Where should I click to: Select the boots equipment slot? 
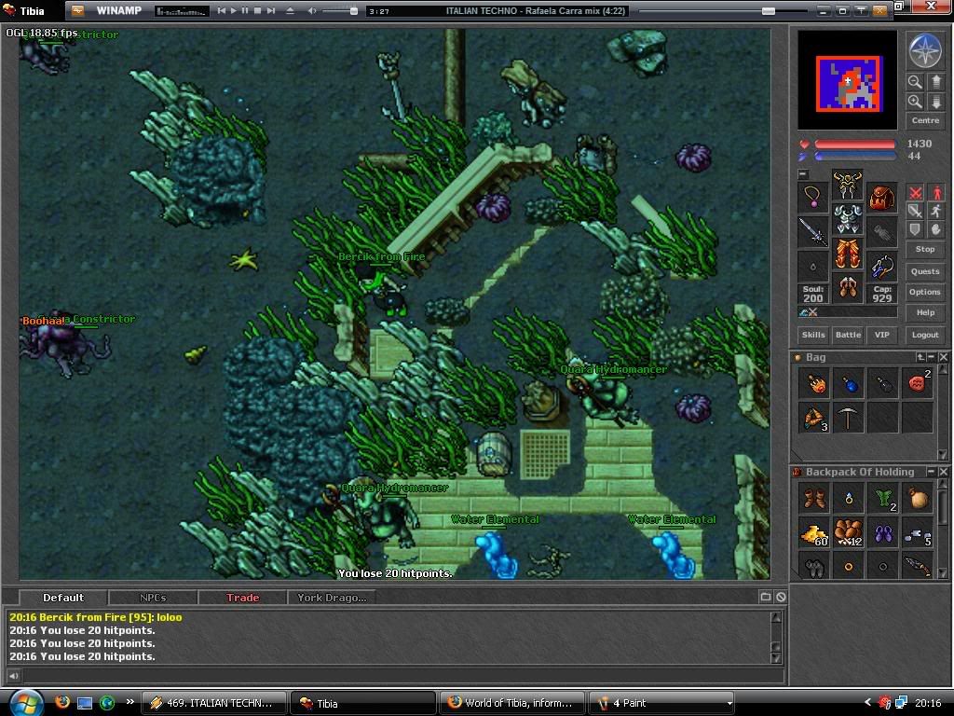pyautogui.click(x=848, y=287)
